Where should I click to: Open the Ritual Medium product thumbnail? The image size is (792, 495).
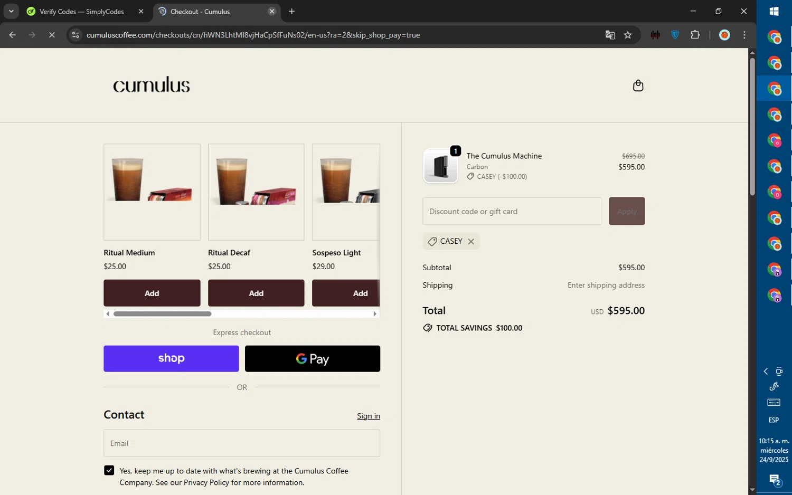(x=152, y=192)
